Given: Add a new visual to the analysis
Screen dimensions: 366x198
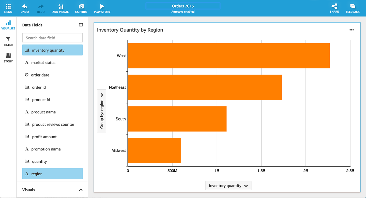Looking at the screenshot, I should point(60,8).
